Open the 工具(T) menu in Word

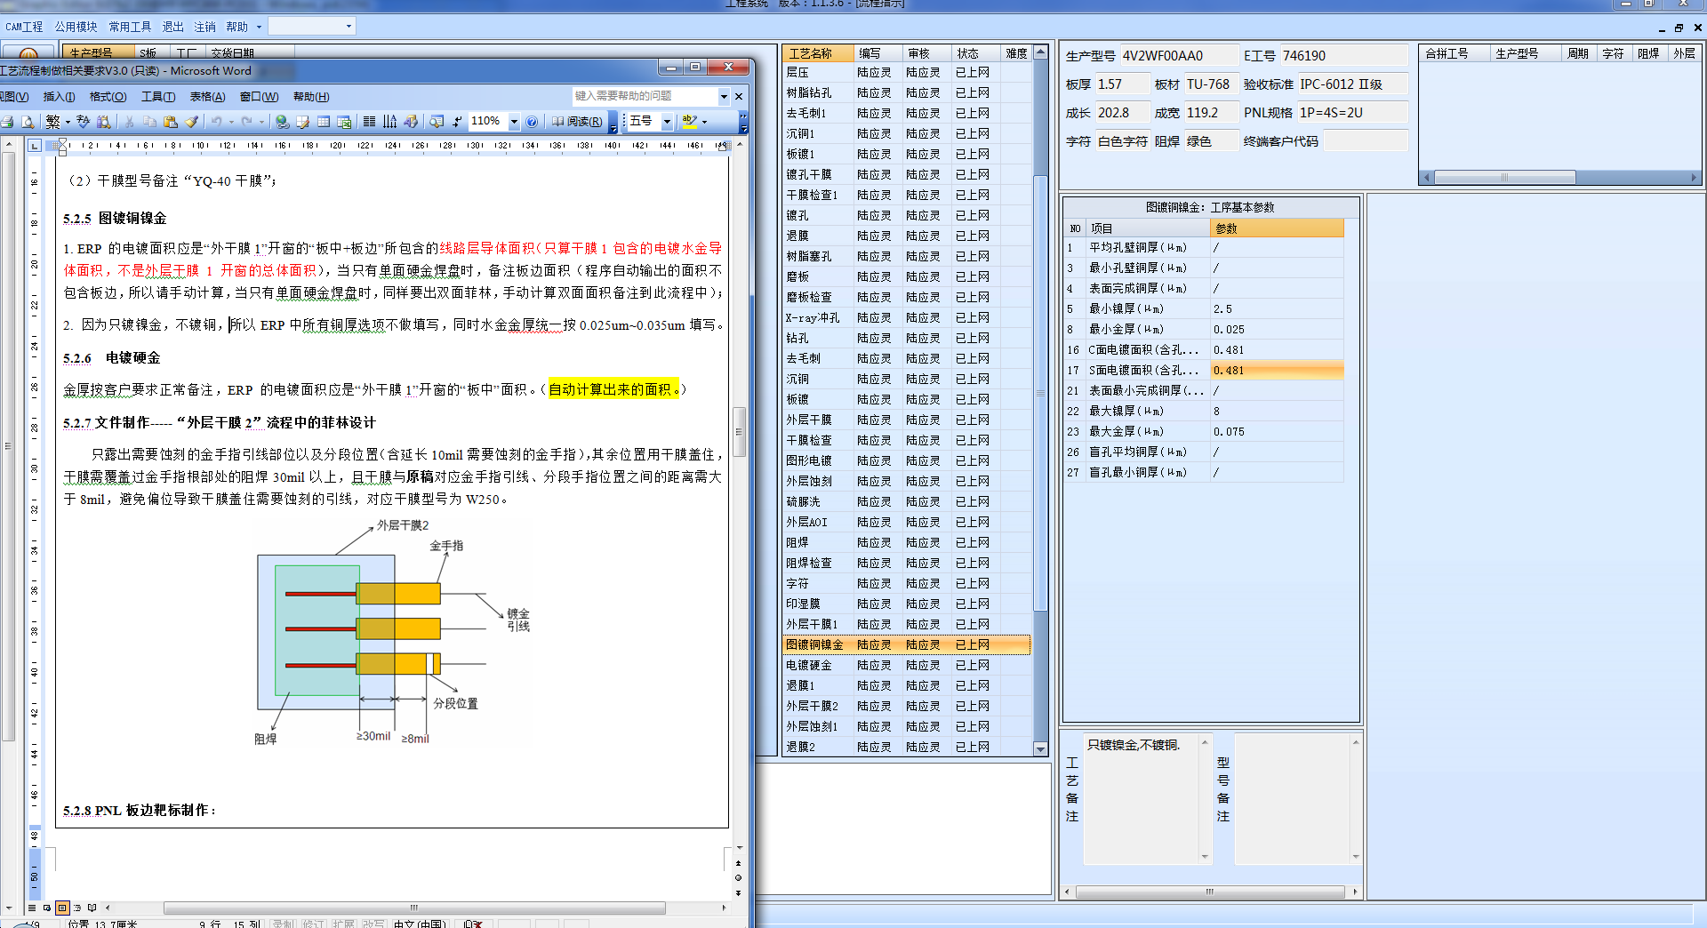(157, 97)
